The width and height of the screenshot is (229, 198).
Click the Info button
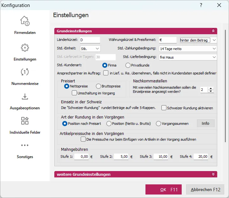click(205, 123)
